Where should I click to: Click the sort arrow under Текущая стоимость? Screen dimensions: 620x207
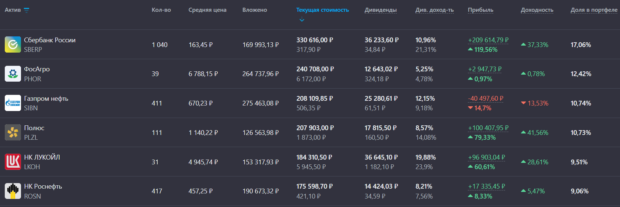pyautogui.click(x=302, y=20)
